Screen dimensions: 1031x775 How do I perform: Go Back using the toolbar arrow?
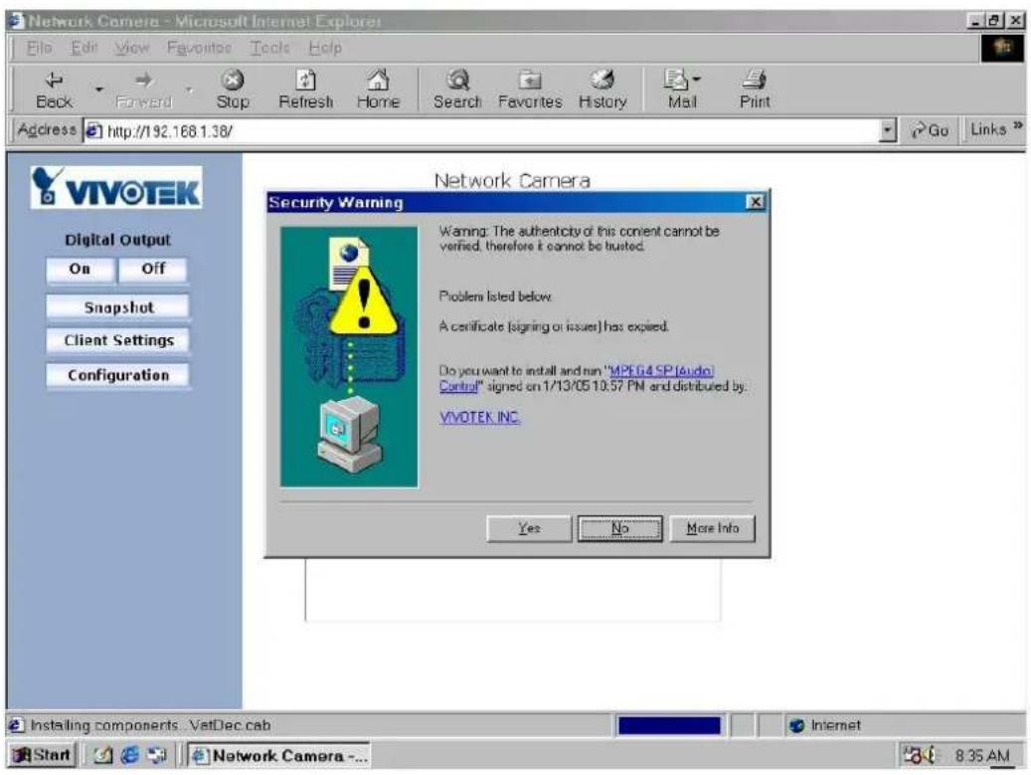[54, 91]
